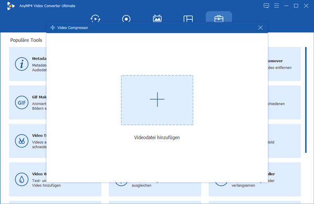Open the Video Watermark droplet icon

[x=21, y=179]
